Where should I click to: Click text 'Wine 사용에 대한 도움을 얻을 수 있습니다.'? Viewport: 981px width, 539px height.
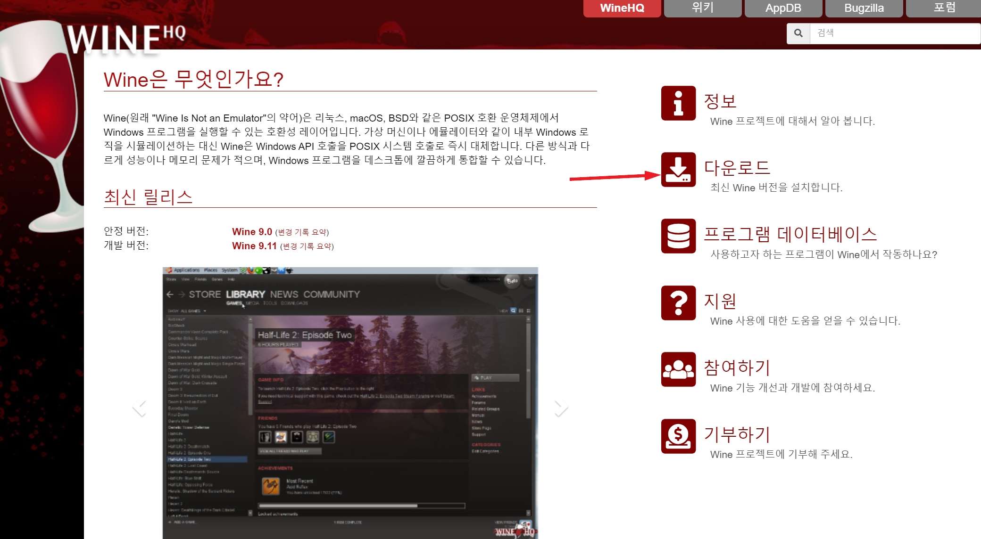(805, 321)
